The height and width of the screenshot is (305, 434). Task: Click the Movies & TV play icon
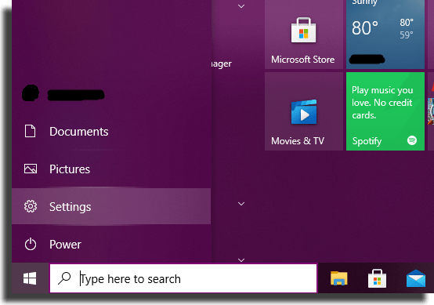[x=304, y=112]
